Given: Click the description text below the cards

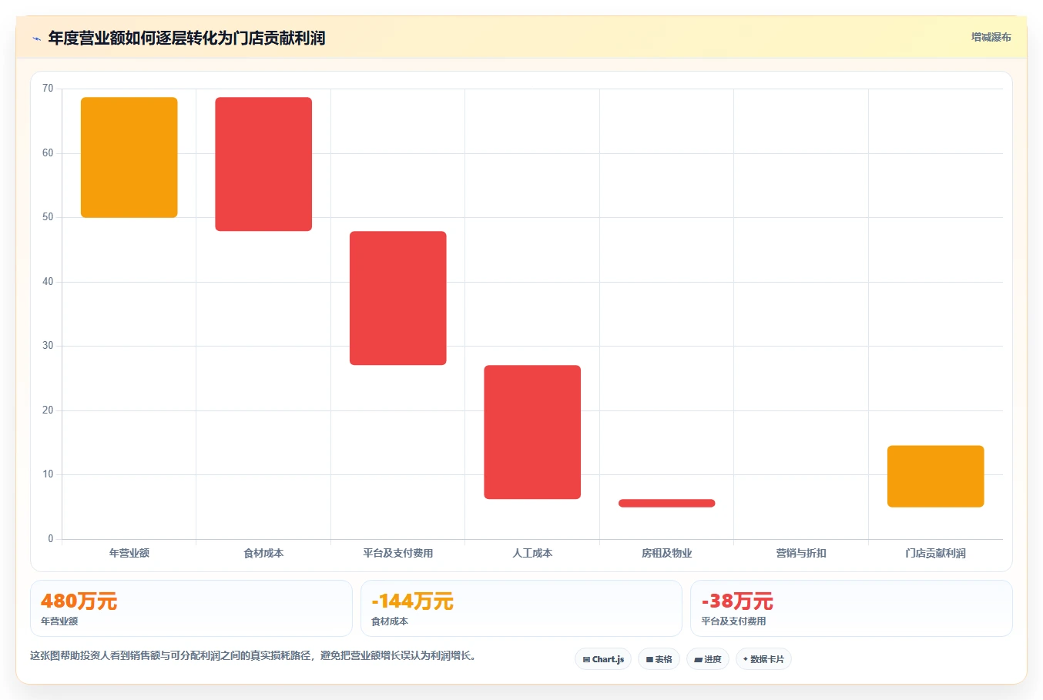Looking at the screenshot, I should (x=254, y=656).
